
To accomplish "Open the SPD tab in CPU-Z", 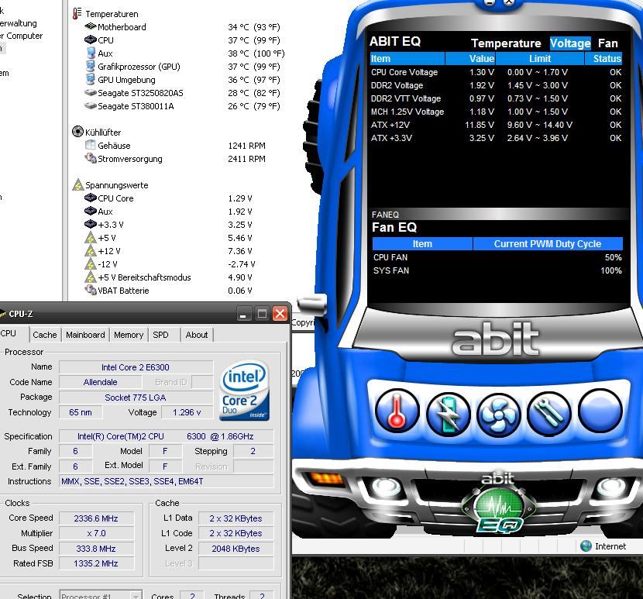I will pos(160,335).
